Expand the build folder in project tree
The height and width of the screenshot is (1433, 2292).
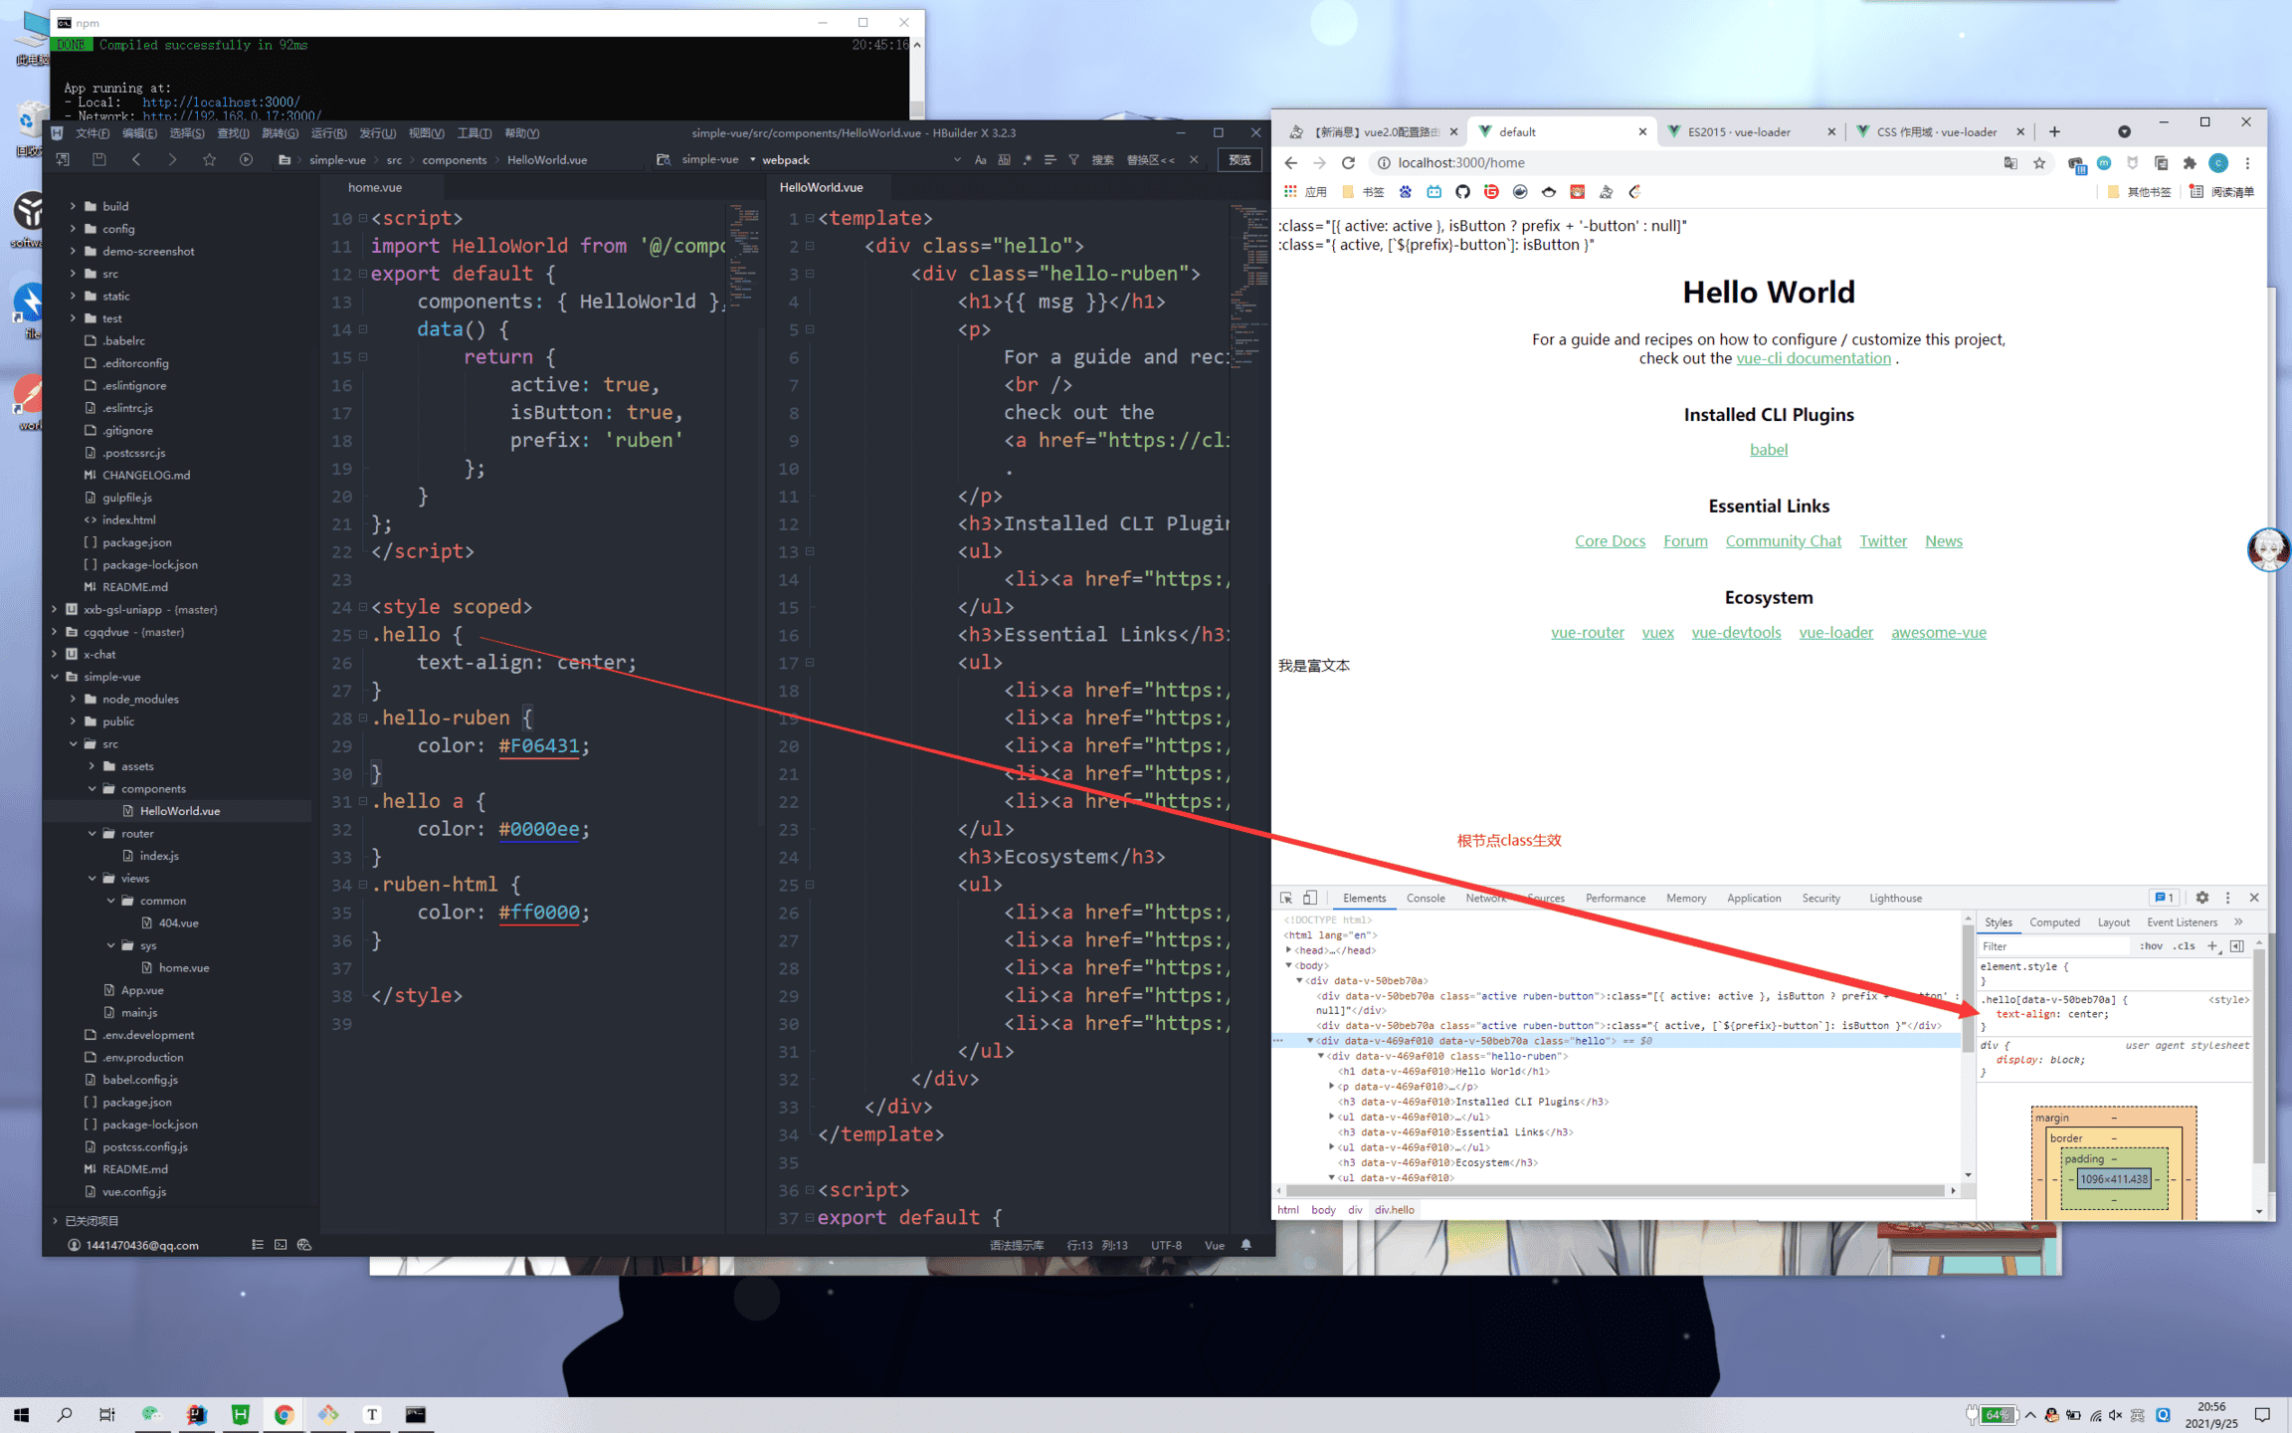coord(73,206)
